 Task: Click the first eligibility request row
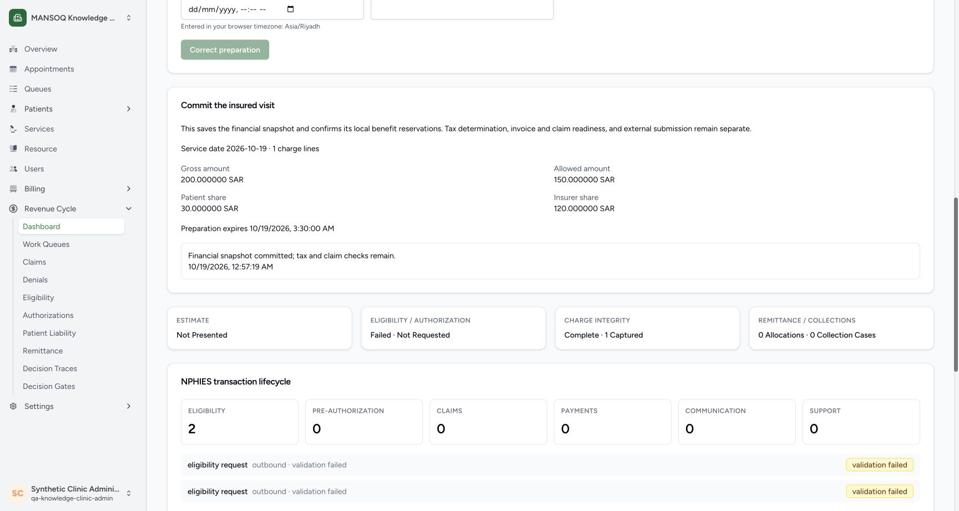(551, 465)
